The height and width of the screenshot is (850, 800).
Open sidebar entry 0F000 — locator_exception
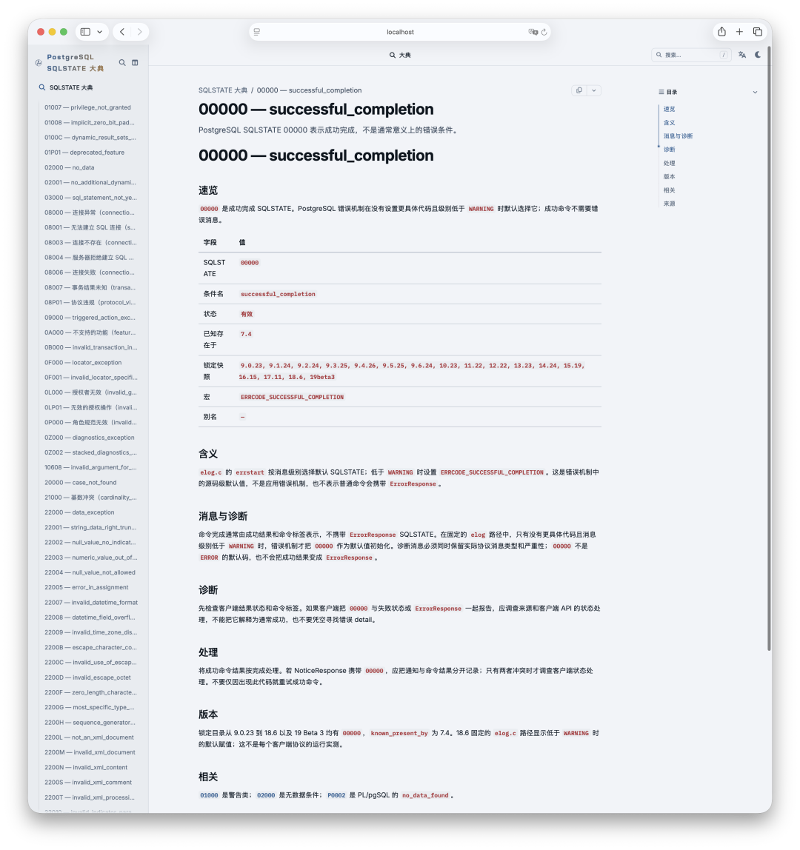(83, 363)
